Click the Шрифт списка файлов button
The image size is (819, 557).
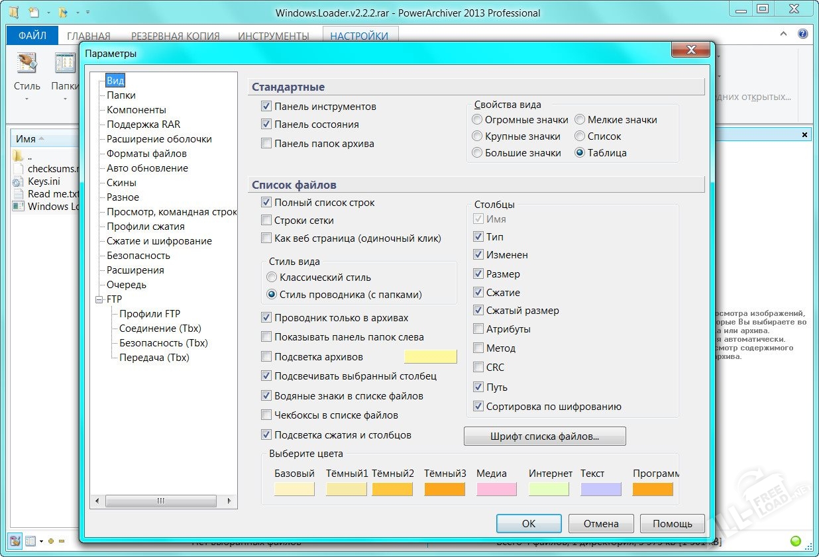[544, 436]
